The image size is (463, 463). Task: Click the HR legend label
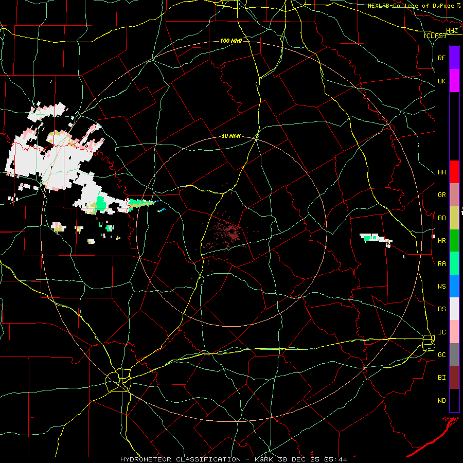point(441,241)
